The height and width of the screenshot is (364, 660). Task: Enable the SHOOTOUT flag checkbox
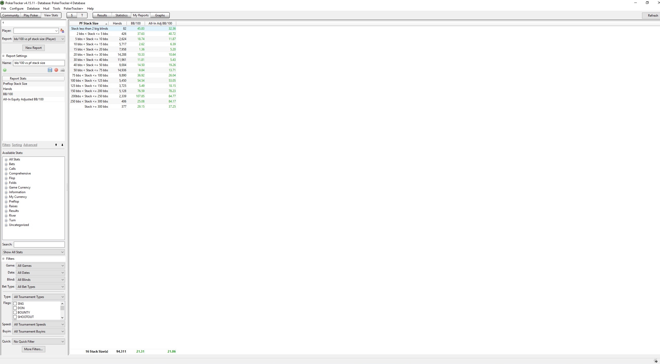click(x=15, y=317)
